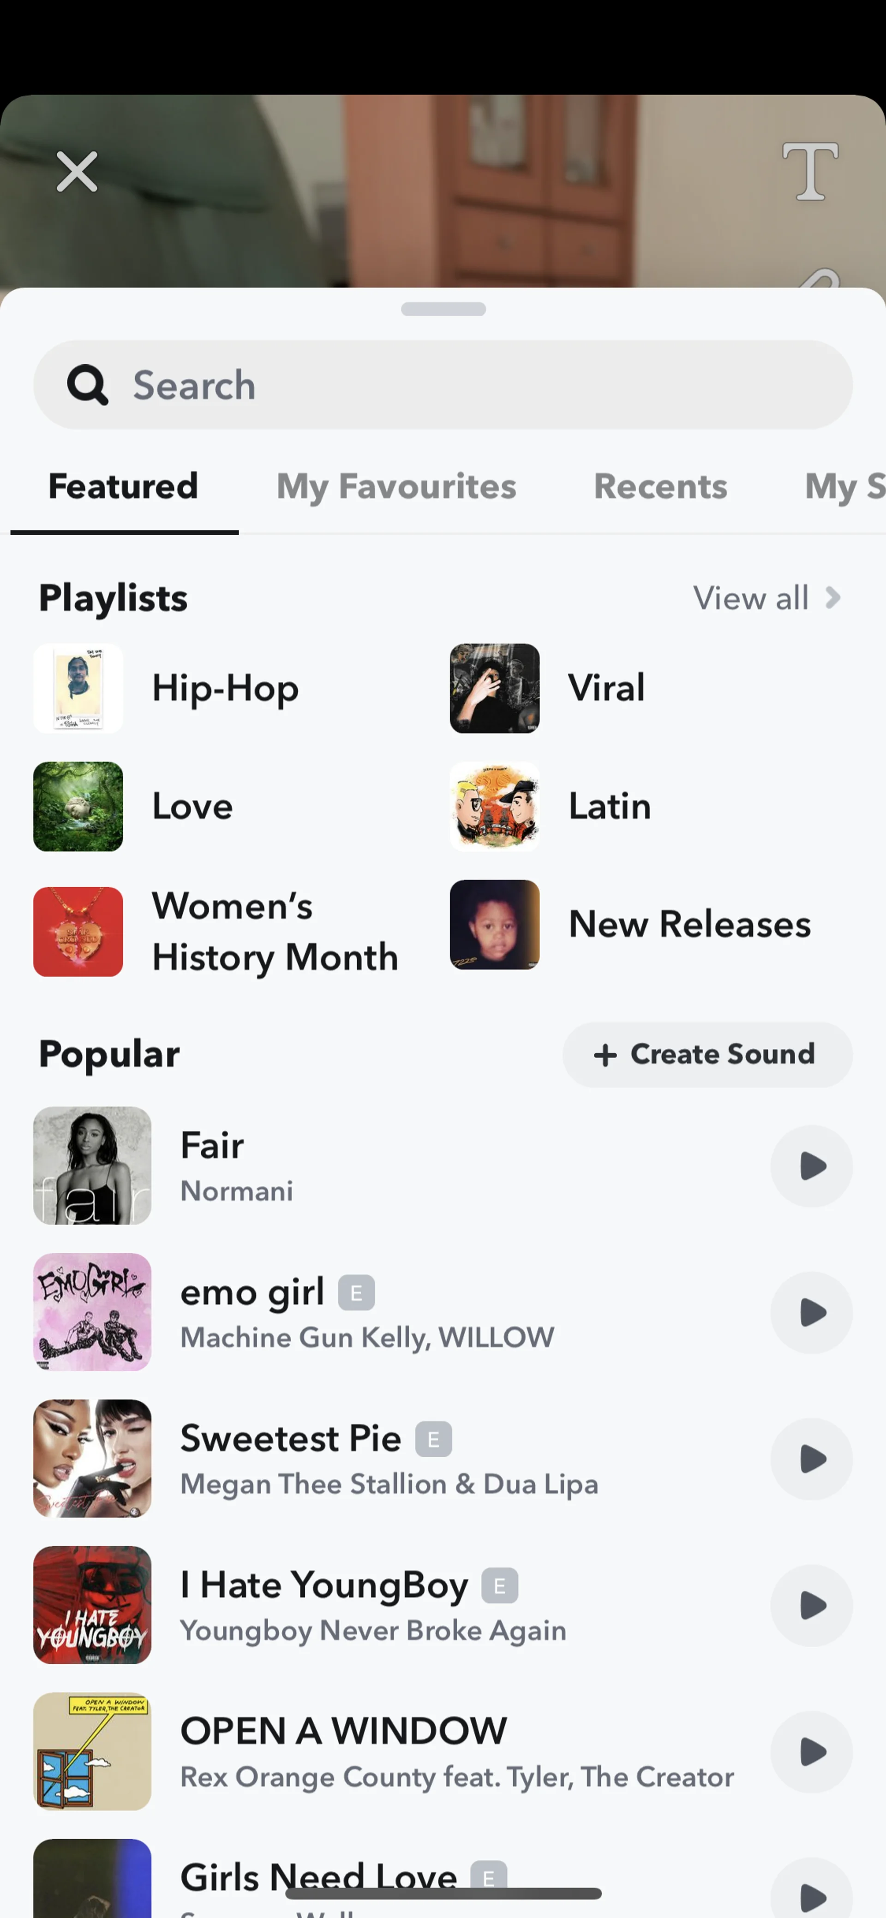This screenshot has width=886, height=1918.
Task: Expand Playlists with View all chevron
Action: coord(832,598)
